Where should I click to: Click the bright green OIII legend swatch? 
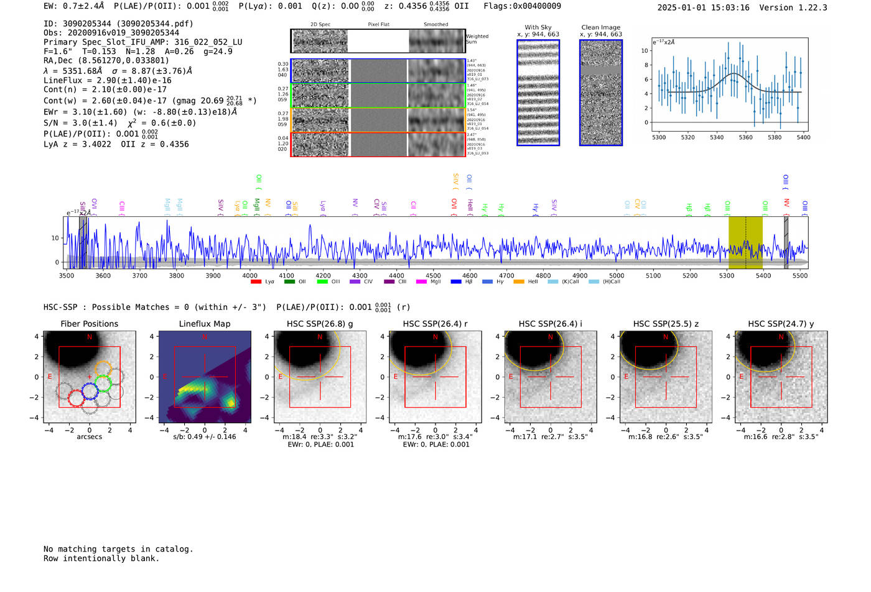click(322, 282)
